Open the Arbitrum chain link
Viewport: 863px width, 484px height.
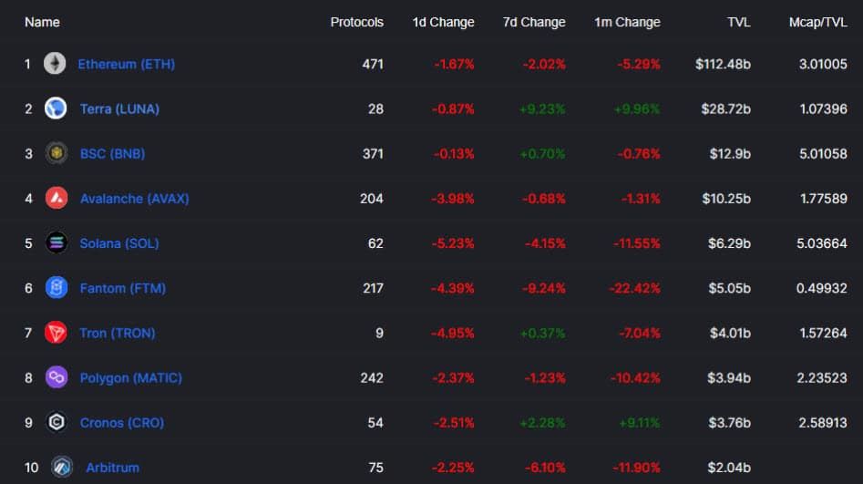(x=112, y=468)
